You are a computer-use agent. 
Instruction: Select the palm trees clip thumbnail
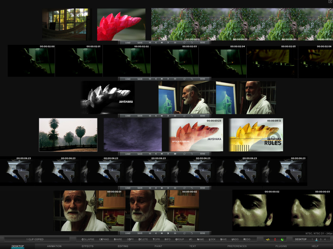pos(68,135)
